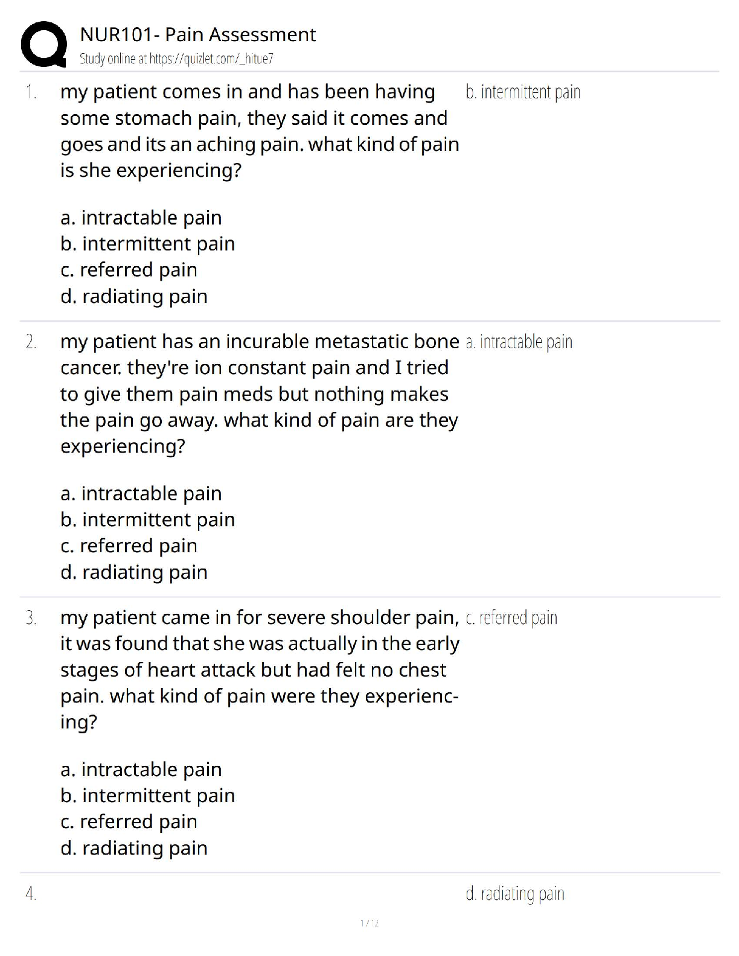Click the answer 'b. intermittent pain' beside question 1
The width and height of the screenshot is (739, 956).
coord(523,92)
